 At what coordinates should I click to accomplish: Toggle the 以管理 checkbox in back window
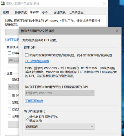pyautogui.click(x=10, y=109)
